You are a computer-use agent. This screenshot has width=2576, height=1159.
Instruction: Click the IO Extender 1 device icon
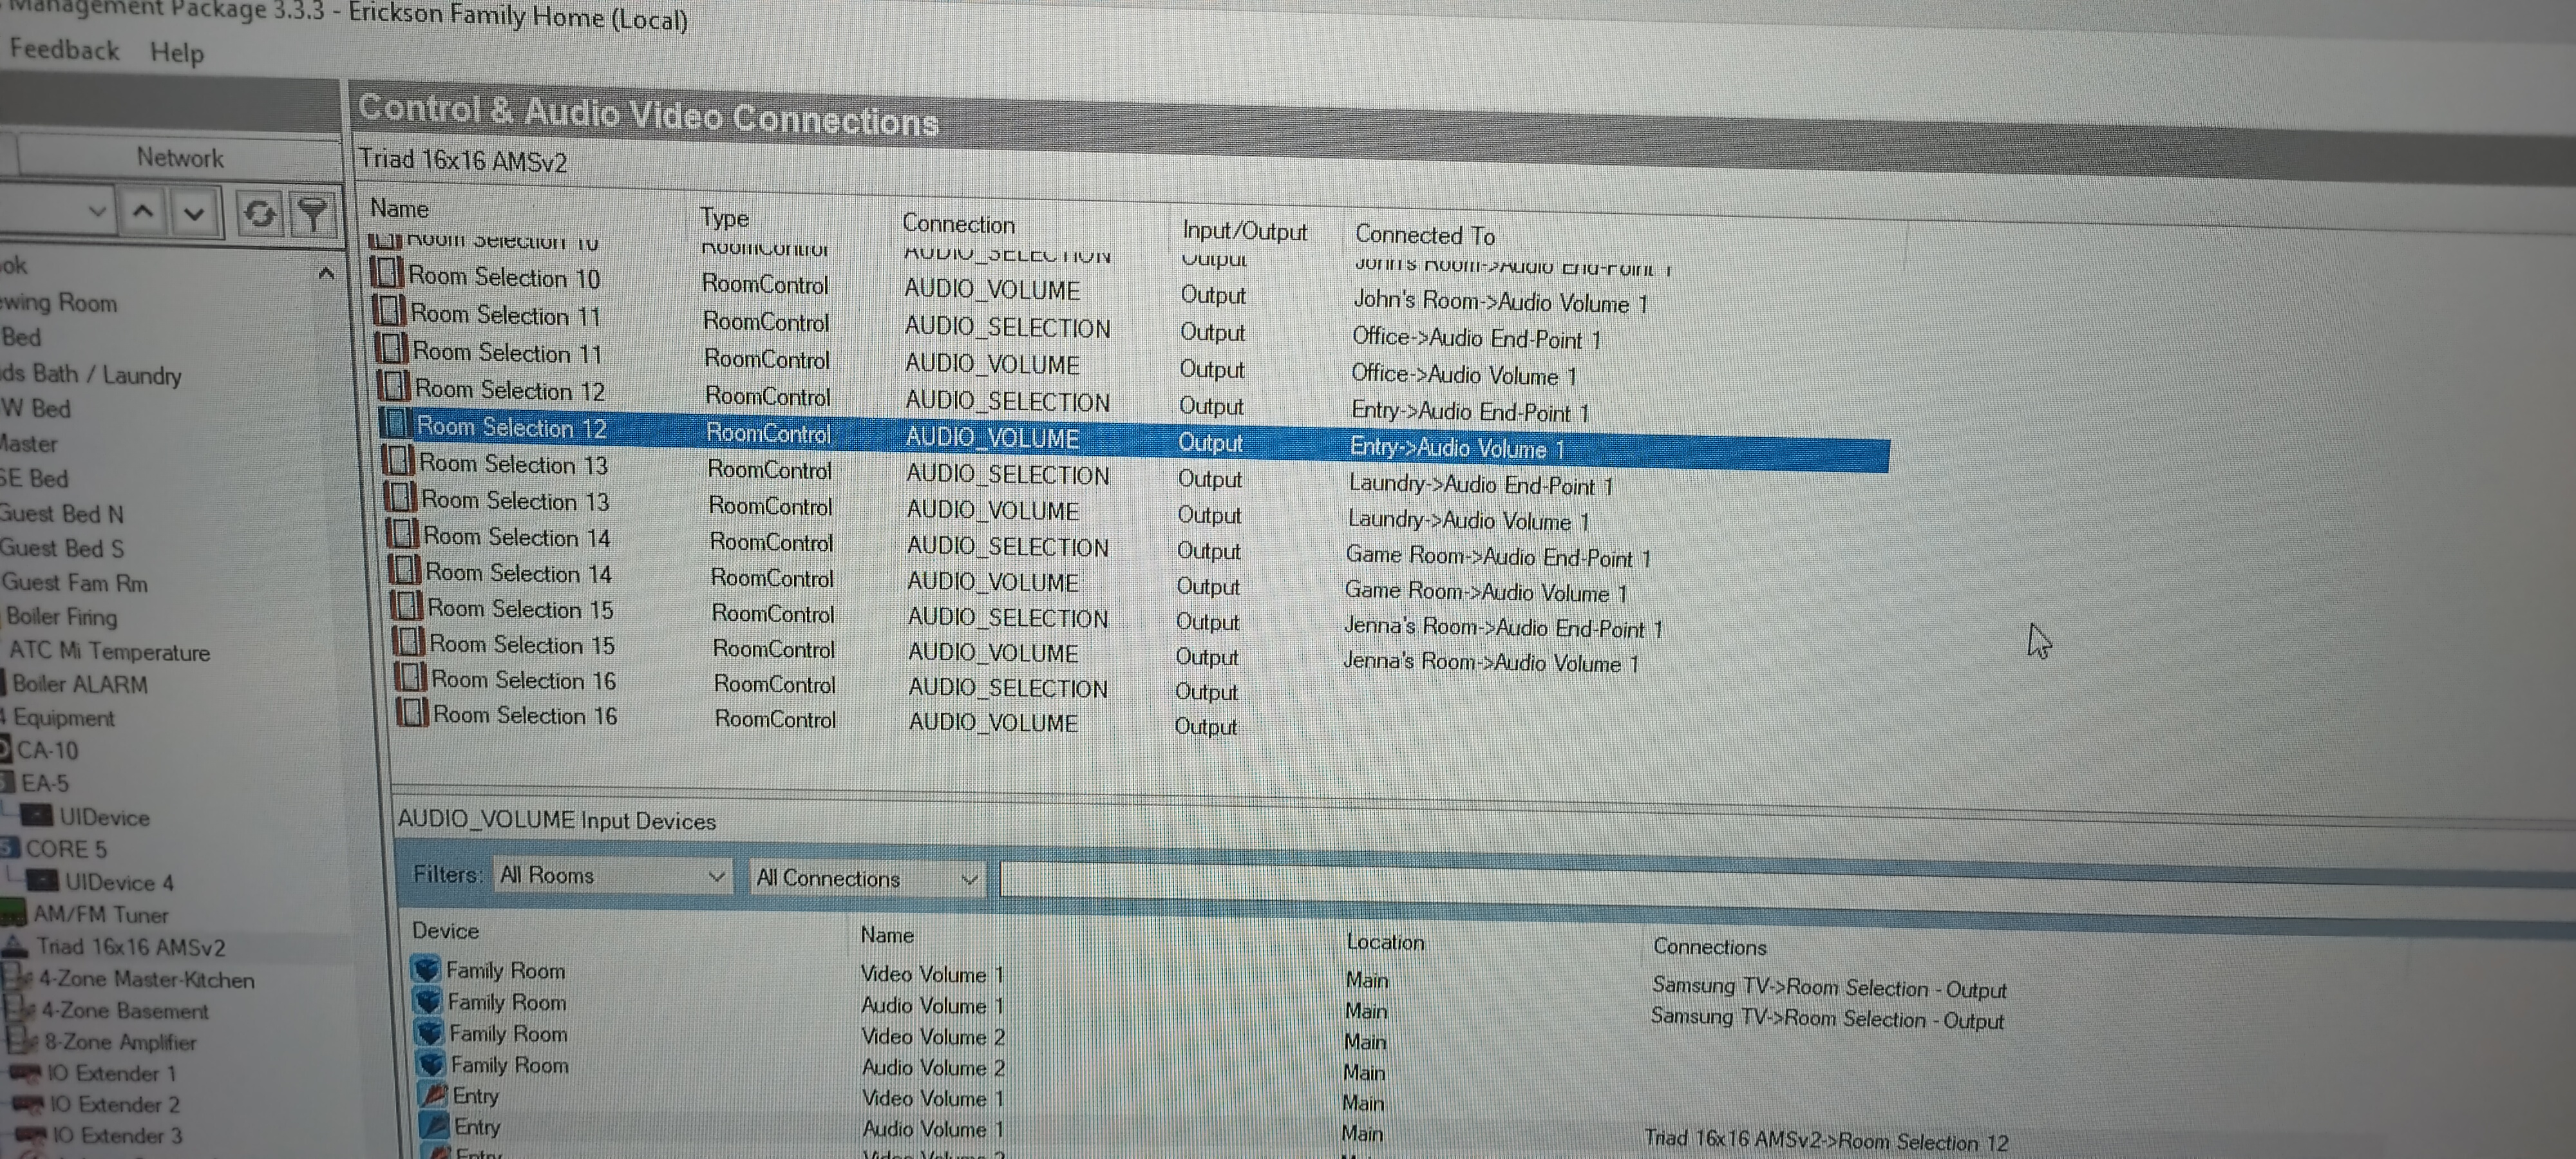pyautogui.click(x=26, y=1072)
